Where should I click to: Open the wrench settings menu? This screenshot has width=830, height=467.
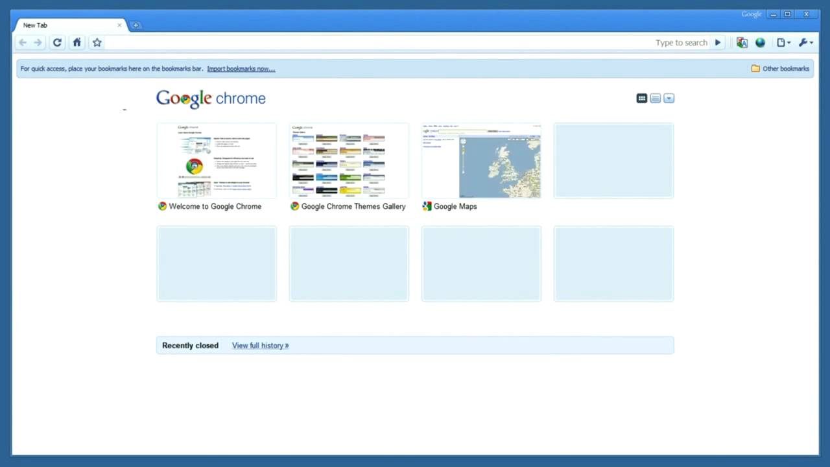point(805,43)
